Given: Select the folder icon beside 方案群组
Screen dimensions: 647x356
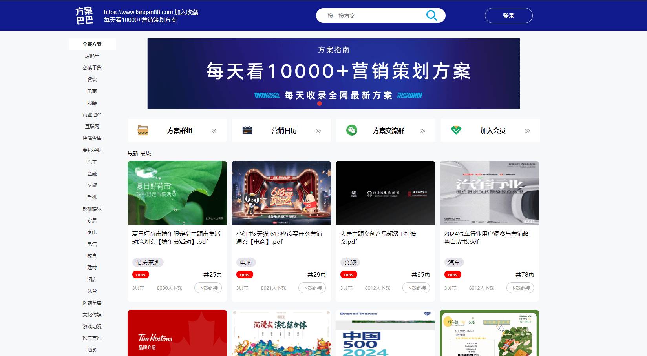Looking at the screenshot, I should [143, 130].
